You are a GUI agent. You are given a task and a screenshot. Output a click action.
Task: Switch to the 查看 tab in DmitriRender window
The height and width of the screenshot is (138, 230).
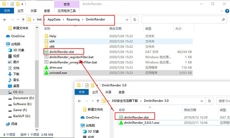[x=47, y=11]
